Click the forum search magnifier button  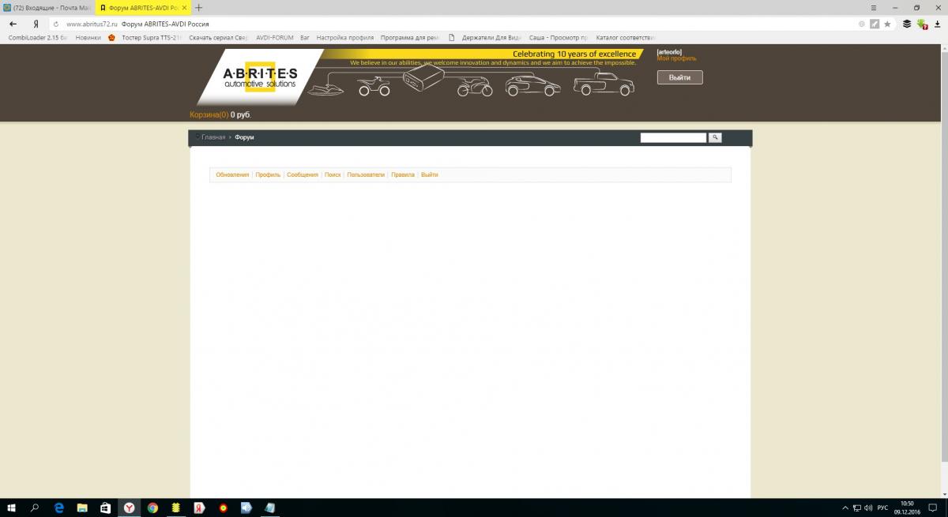pos(715,137)
